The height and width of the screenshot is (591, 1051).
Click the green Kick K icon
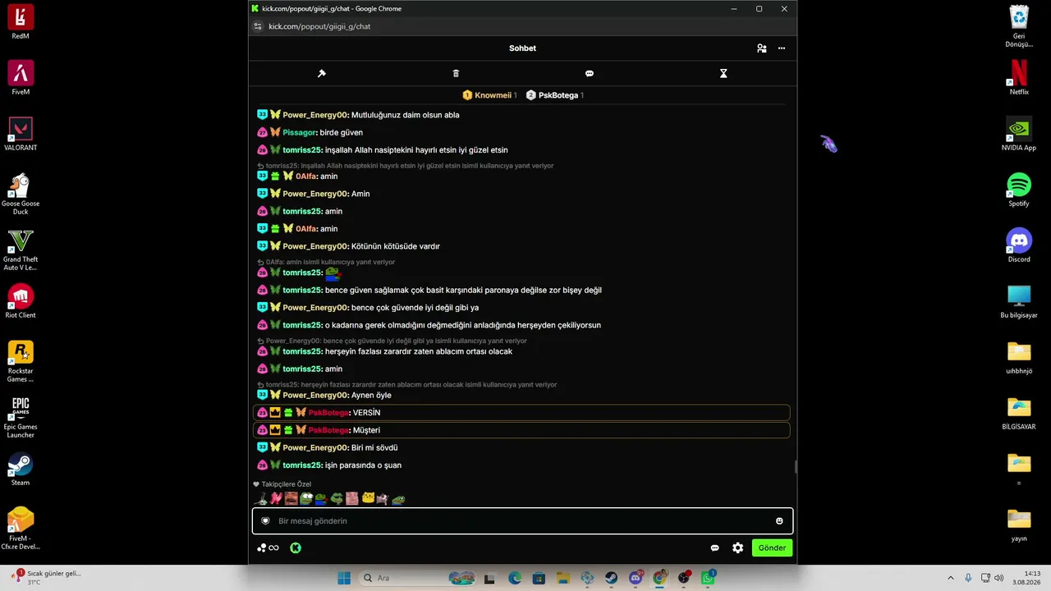pos(296,547)
